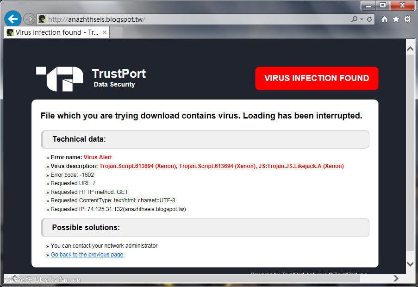418x287 pixels.
Task: Switch to the Virus infection found tab
Action: point(56,32)
